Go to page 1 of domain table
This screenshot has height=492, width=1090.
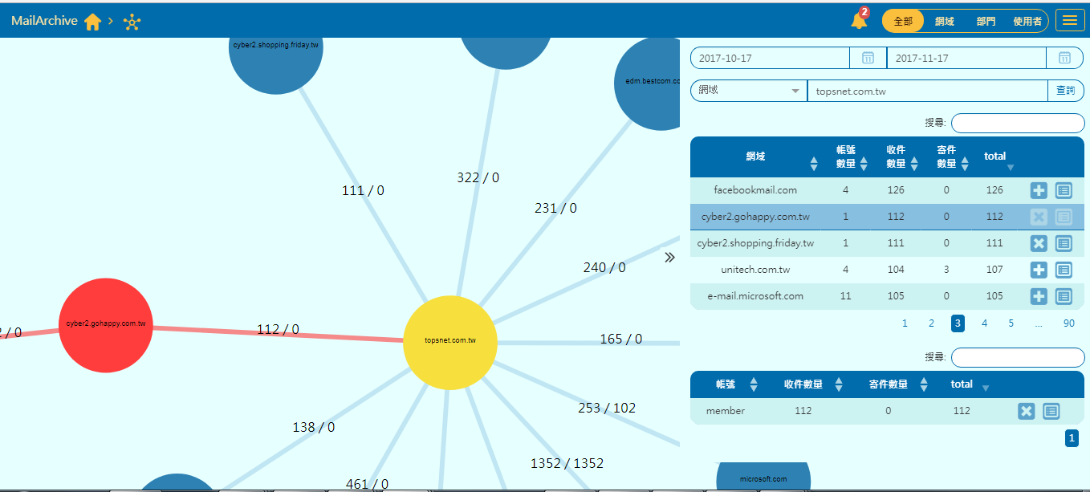(905, 323)
